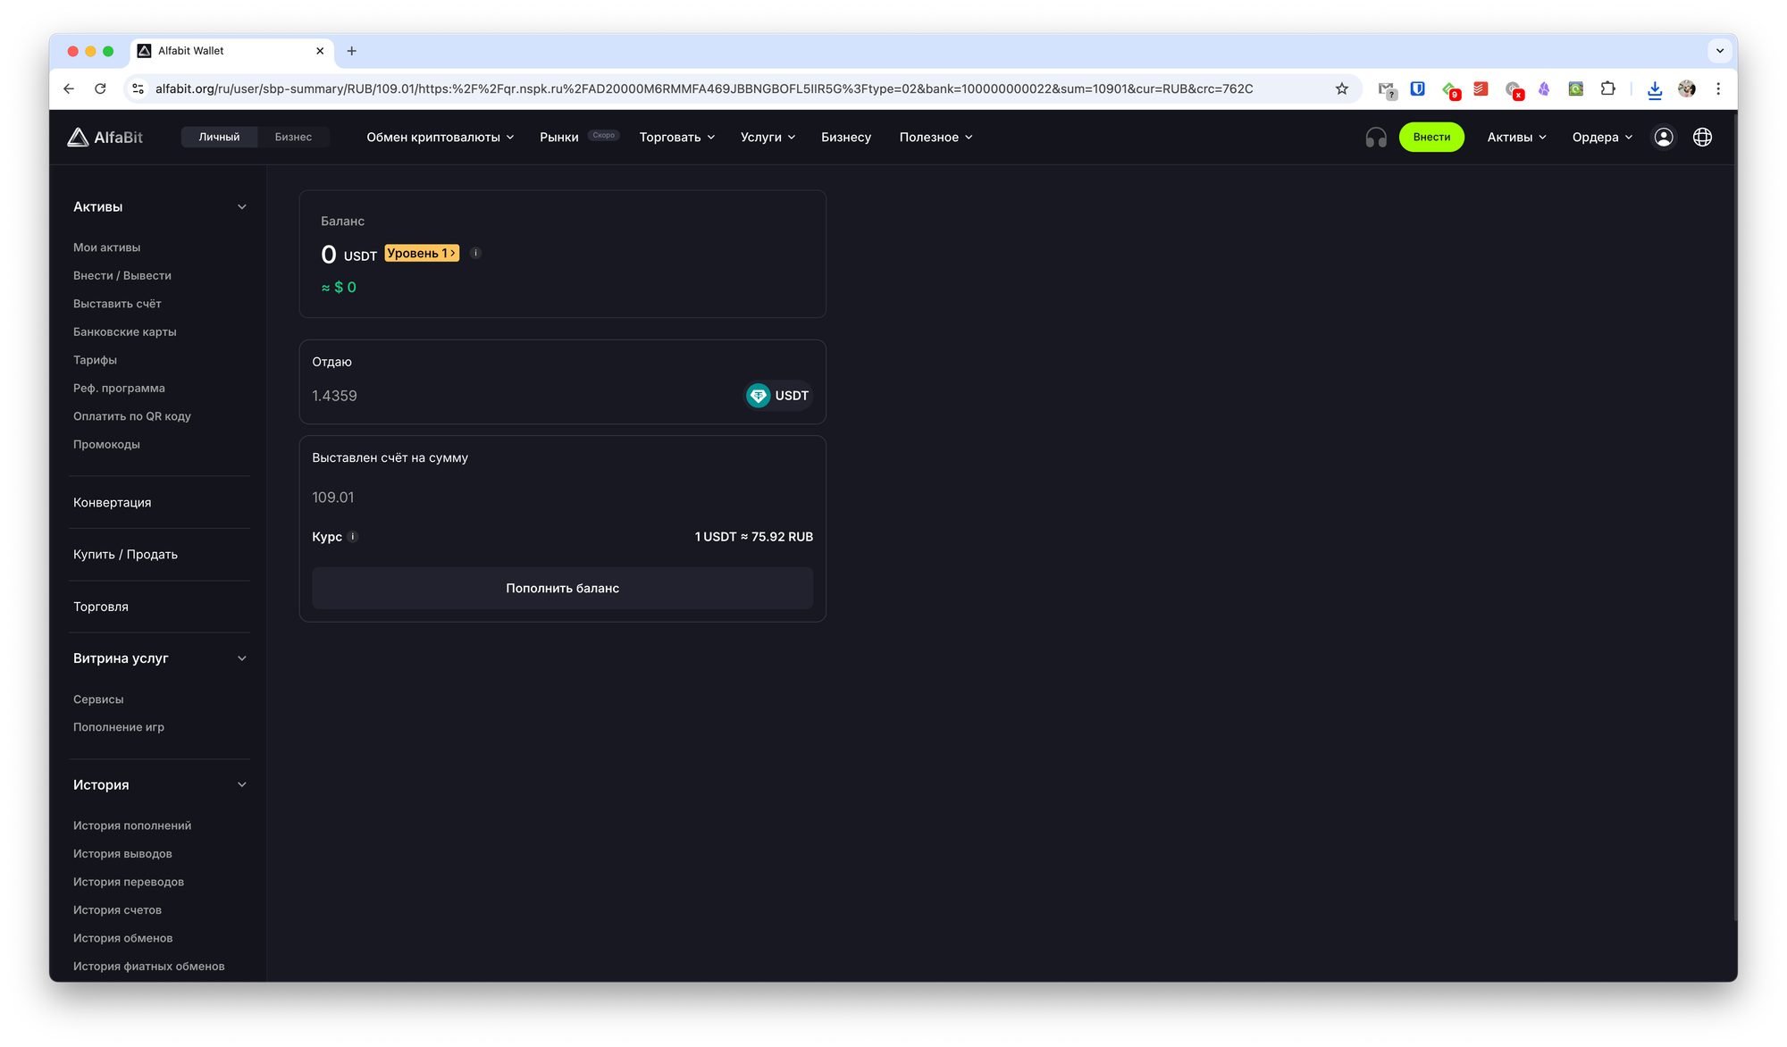Open browser downloads icon
Viewport: 1787px width, 1047px height.
(1655, 88)
